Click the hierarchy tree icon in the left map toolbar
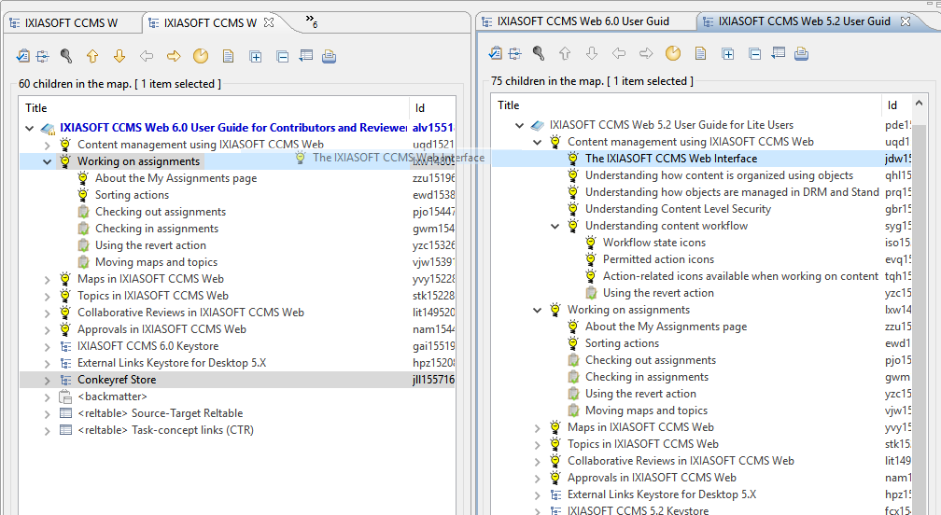 43,56
